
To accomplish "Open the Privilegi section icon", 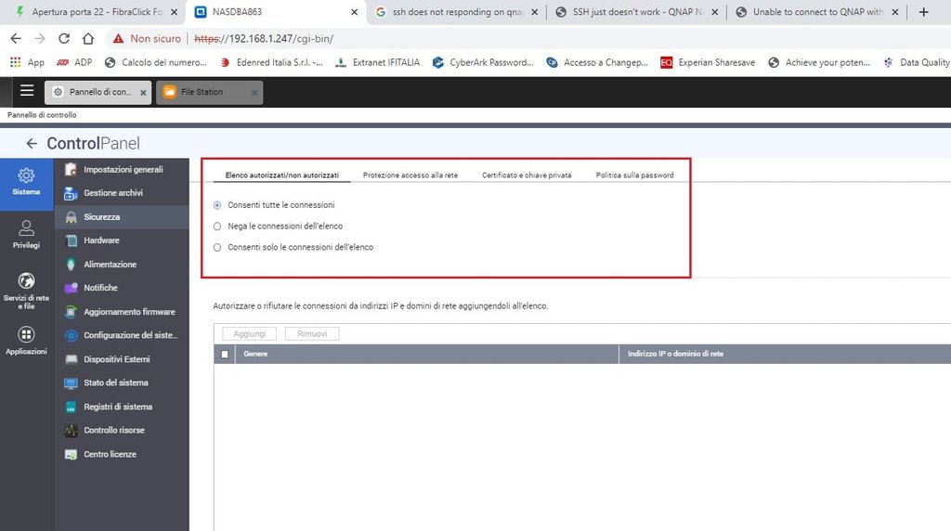I will [26, 228].
